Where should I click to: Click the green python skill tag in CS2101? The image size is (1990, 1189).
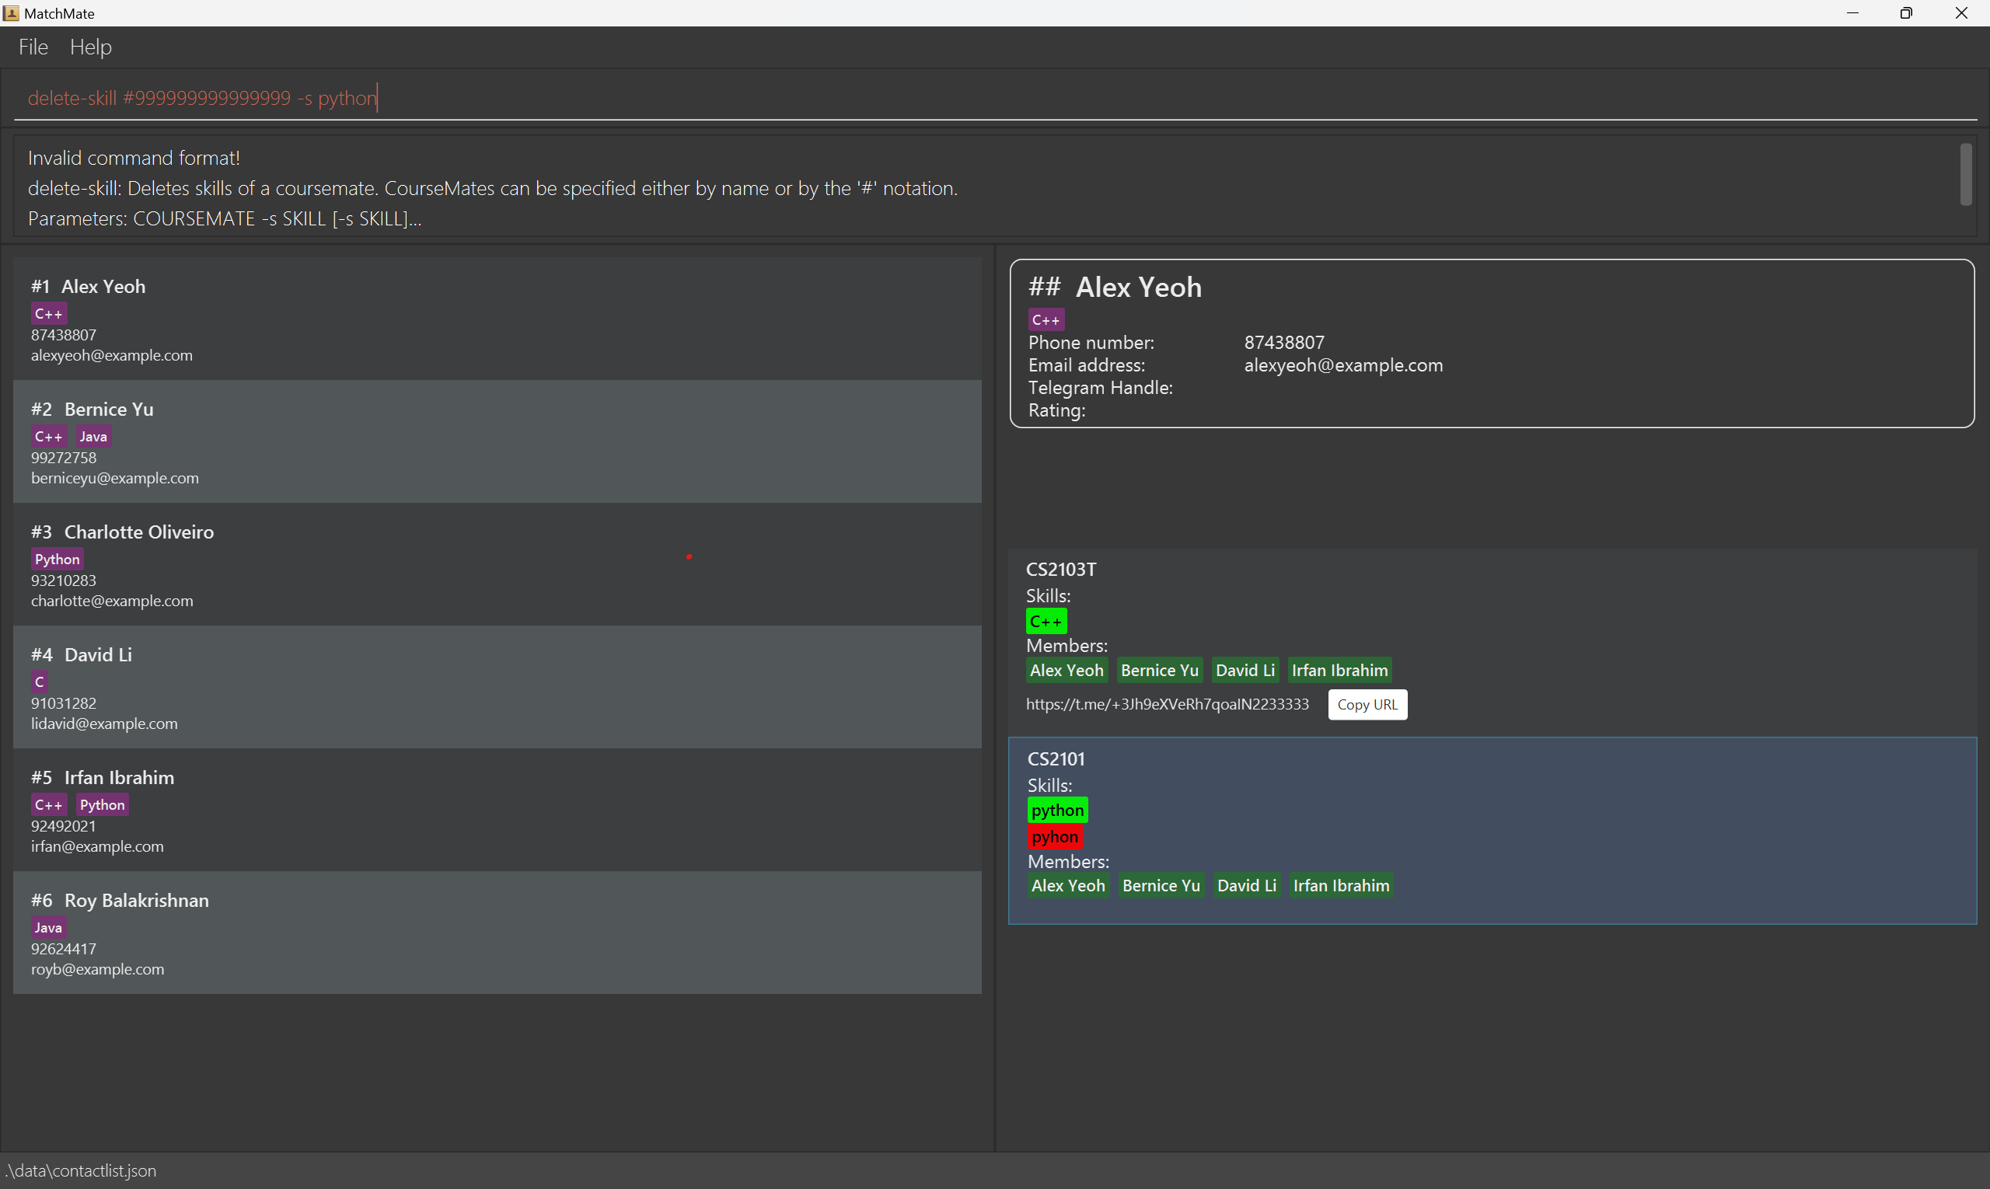(1056, 810)
